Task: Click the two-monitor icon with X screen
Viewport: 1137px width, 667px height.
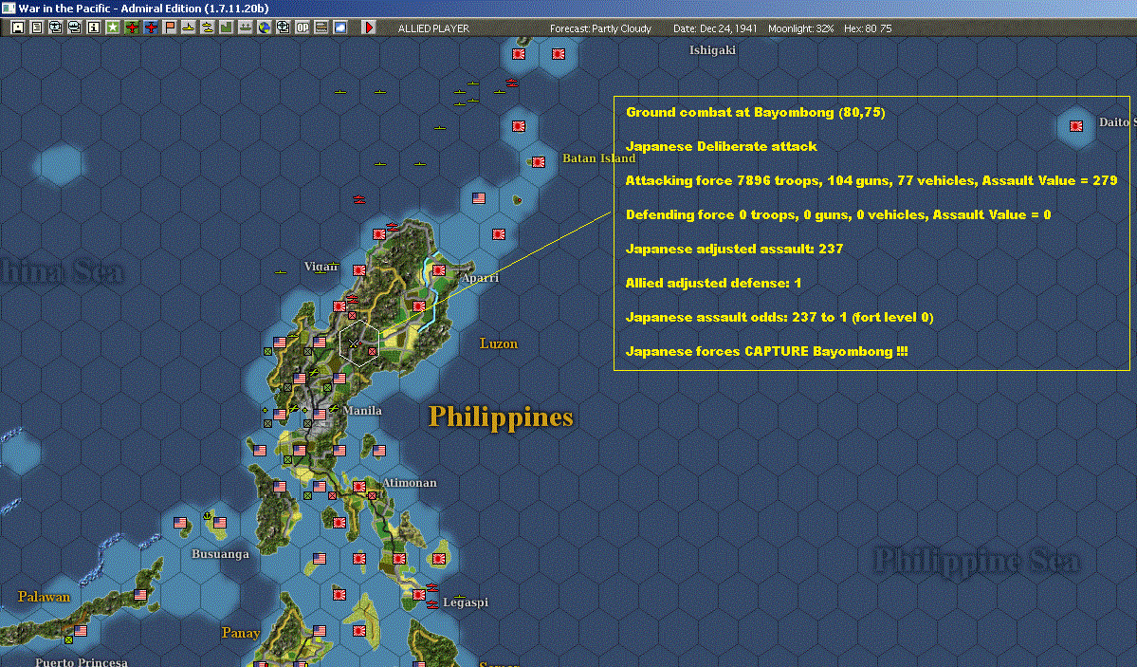Action: coord(56,27)
